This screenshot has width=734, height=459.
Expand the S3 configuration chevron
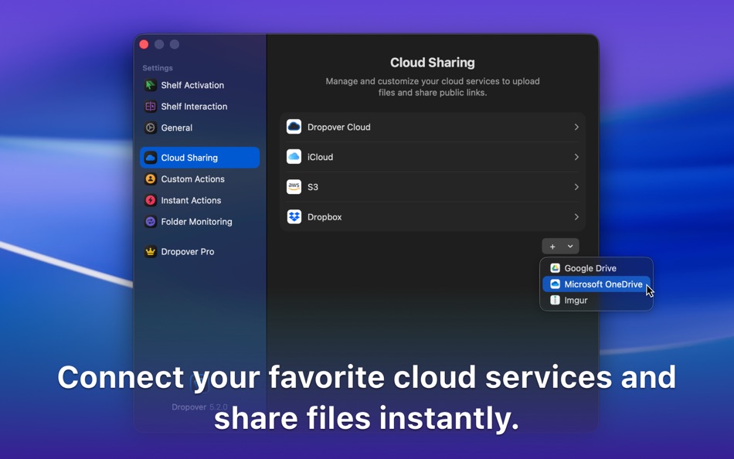click(x=576, y=186)
